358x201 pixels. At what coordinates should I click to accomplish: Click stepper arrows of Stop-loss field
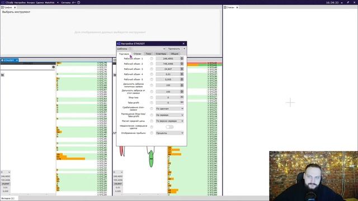[x=182, y=97]
